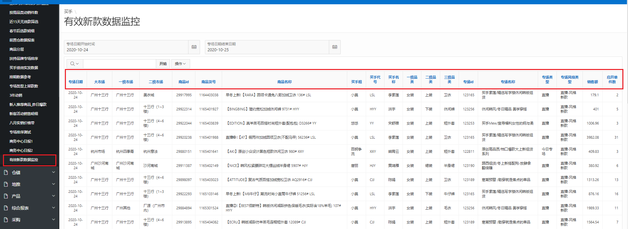The width and height of the screenshot is (628, 229).
Task: Open 专场排序测试 in sidebar
Action: (20, 132)
